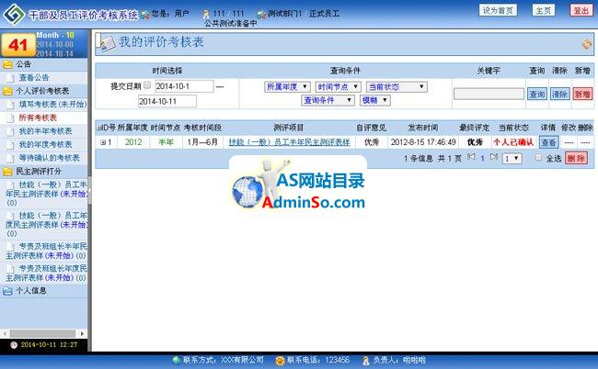Click the 个人已确认 status text
This screenshot has height=369, width=598.
pyautogui.click(x=513, y=142)
